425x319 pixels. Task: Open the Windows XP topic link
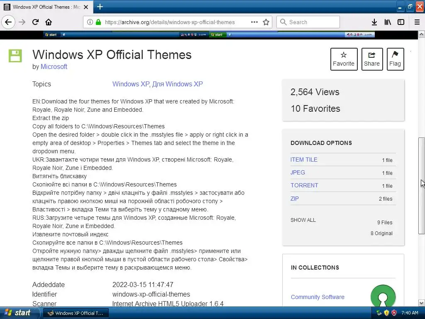tap(131, 84)
